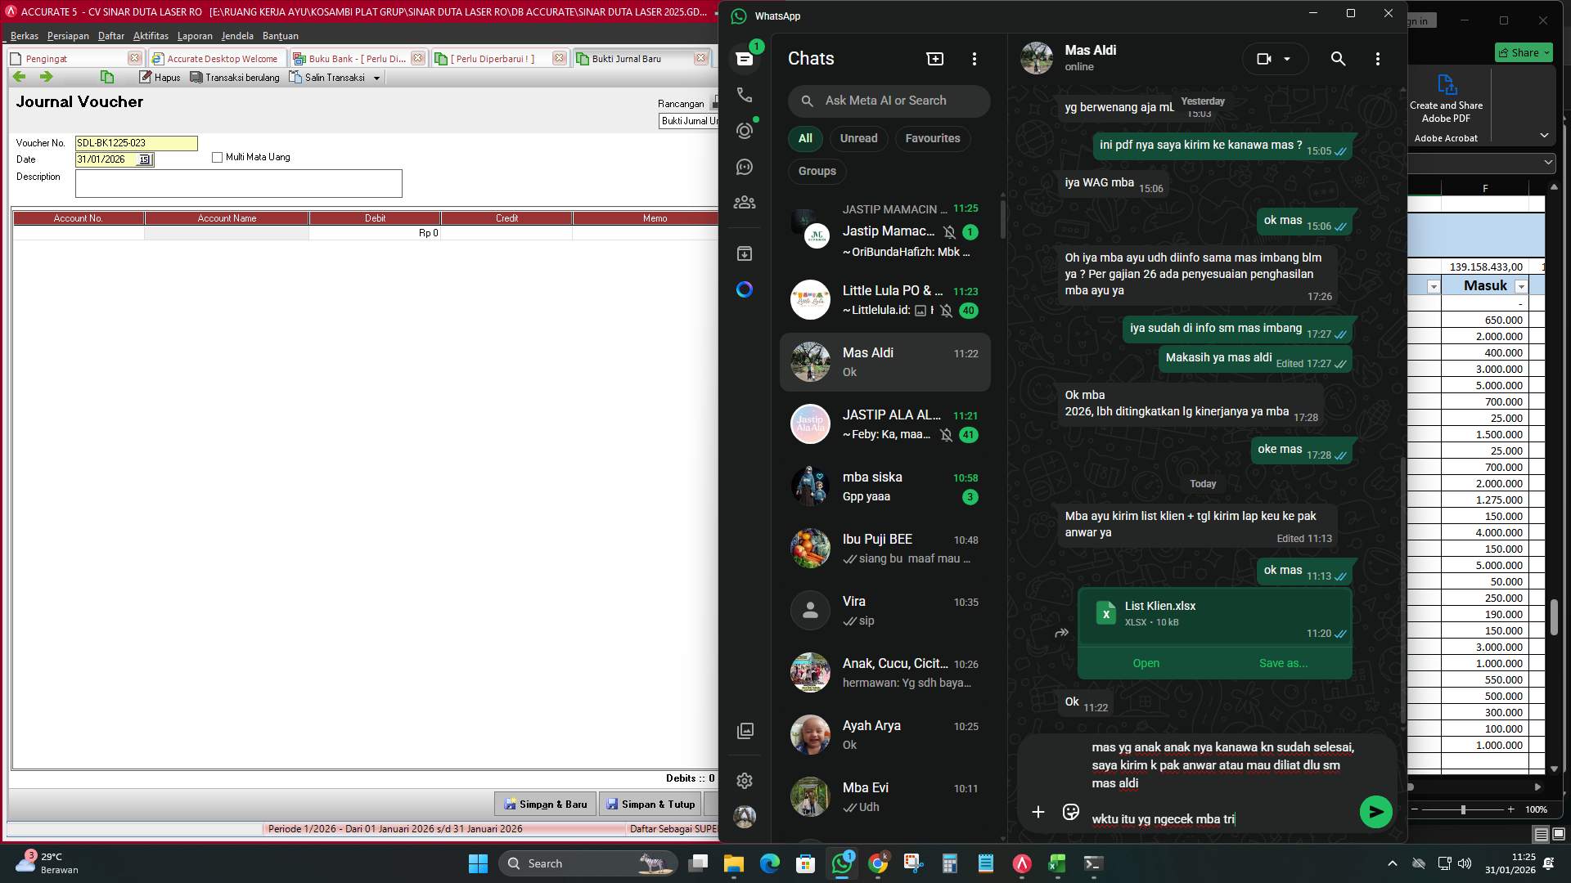The width and height of the screenshot is (1571, 883).
Task: Enable the Multi Mata Uang checkbox
Action: (x=218, y=157)
